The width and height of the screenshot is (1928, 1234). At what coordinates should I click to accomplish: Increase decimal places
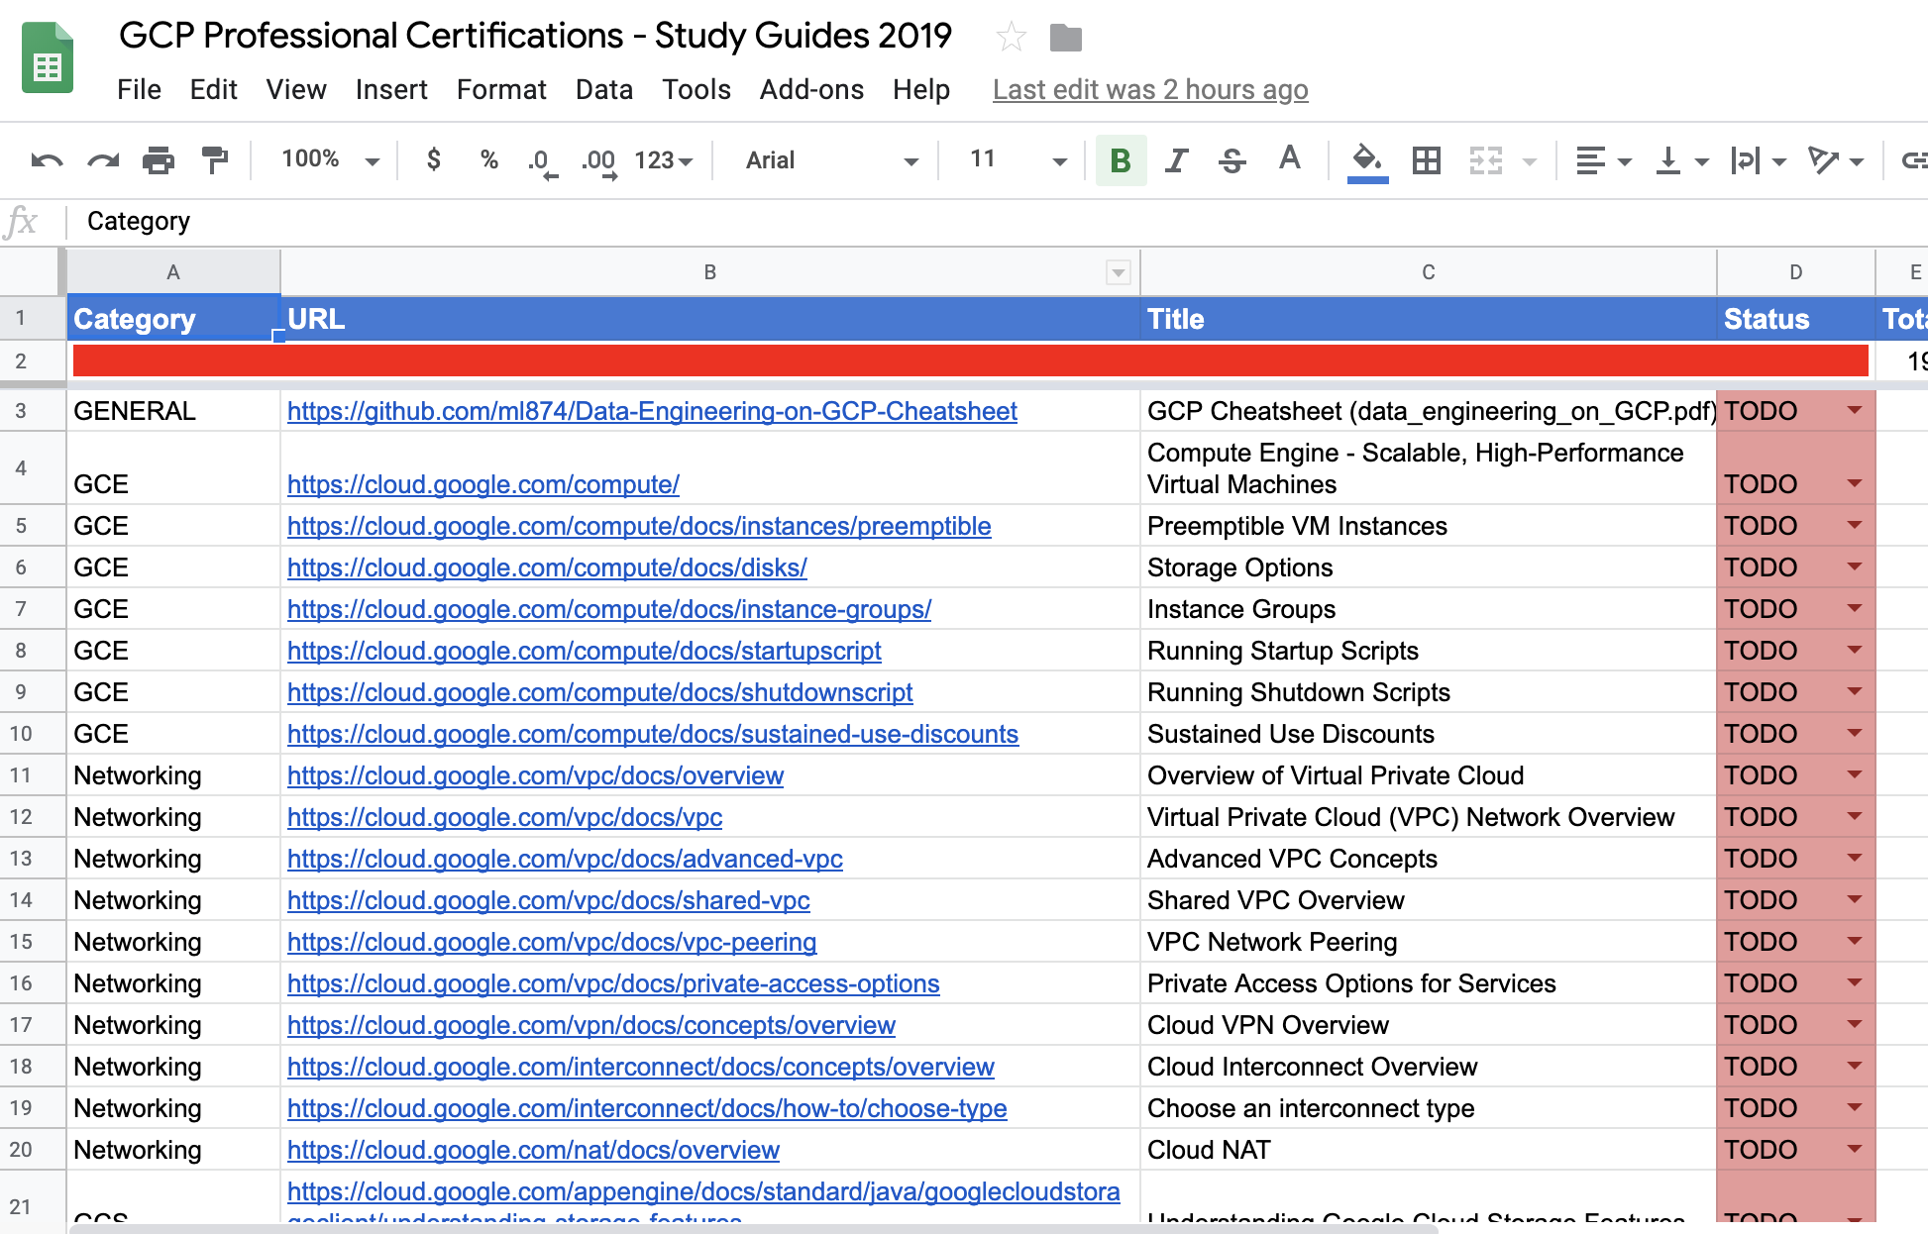click(599, 161)
